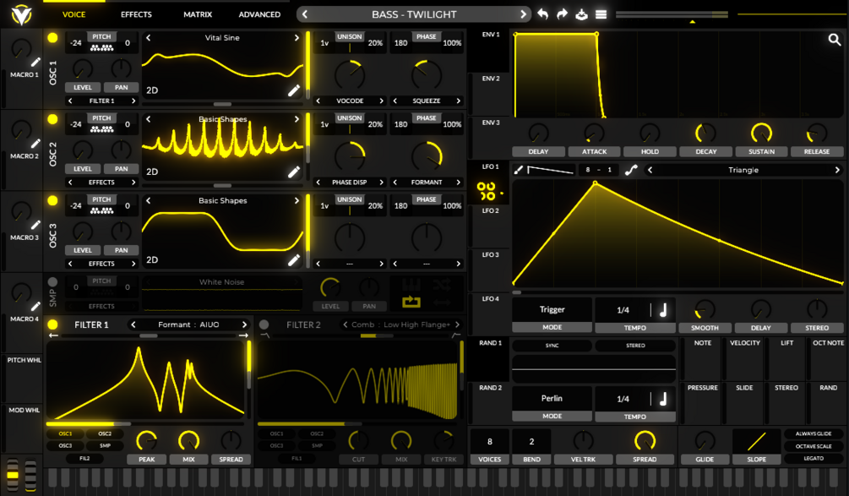Image resolution: width=849 pixels, height=496 pixels.
Task: Advance OSC 2 FORMANT distortion type
Action: pos(458,183)
